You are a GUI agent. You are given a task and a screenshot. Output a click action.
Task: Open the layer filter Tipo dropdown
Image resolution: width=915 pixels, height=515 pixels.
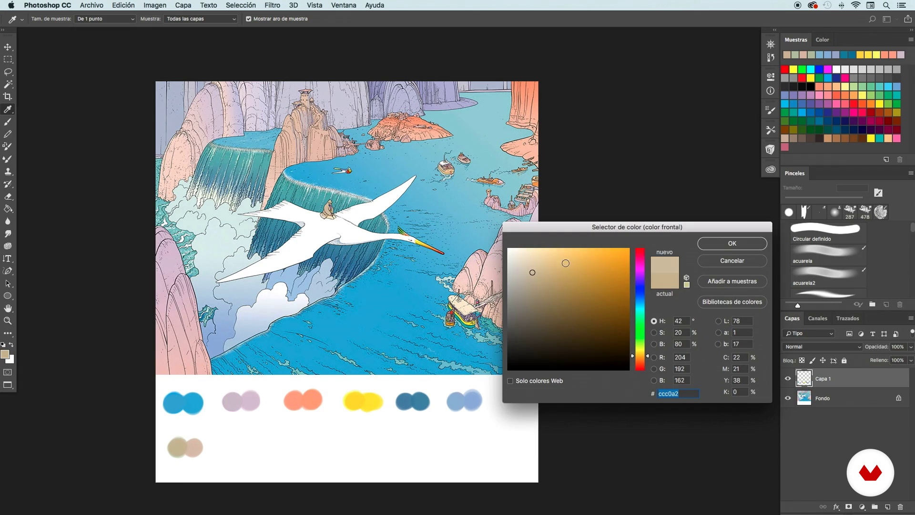tap(809, 333)
